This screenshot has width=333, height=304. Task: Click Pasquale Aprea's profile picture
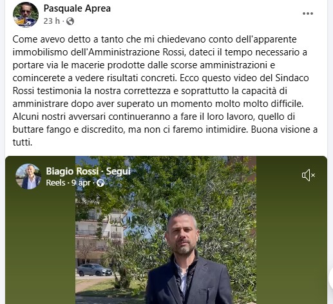(26, 14)
